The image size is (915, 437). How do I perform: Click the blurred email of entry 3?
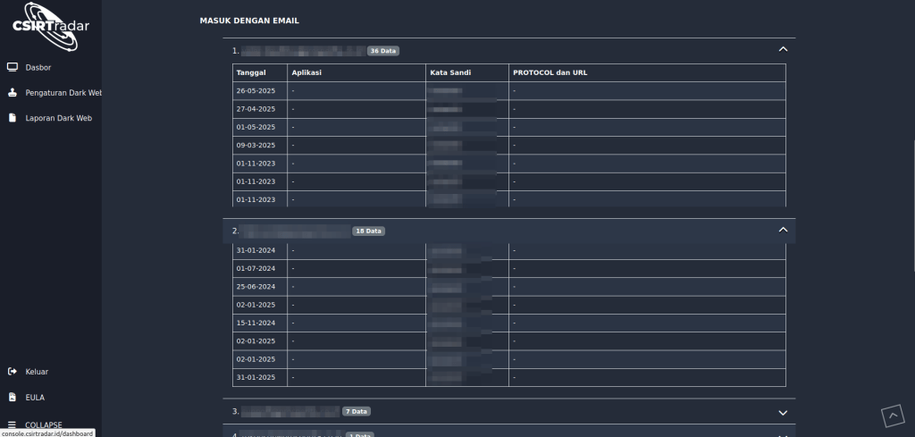click(x=290, y=411)
